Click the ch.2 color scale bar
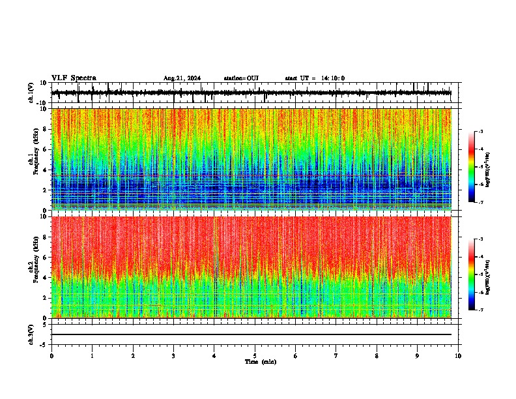The width and height of the screenshot is (516, 399). [472, 274]
